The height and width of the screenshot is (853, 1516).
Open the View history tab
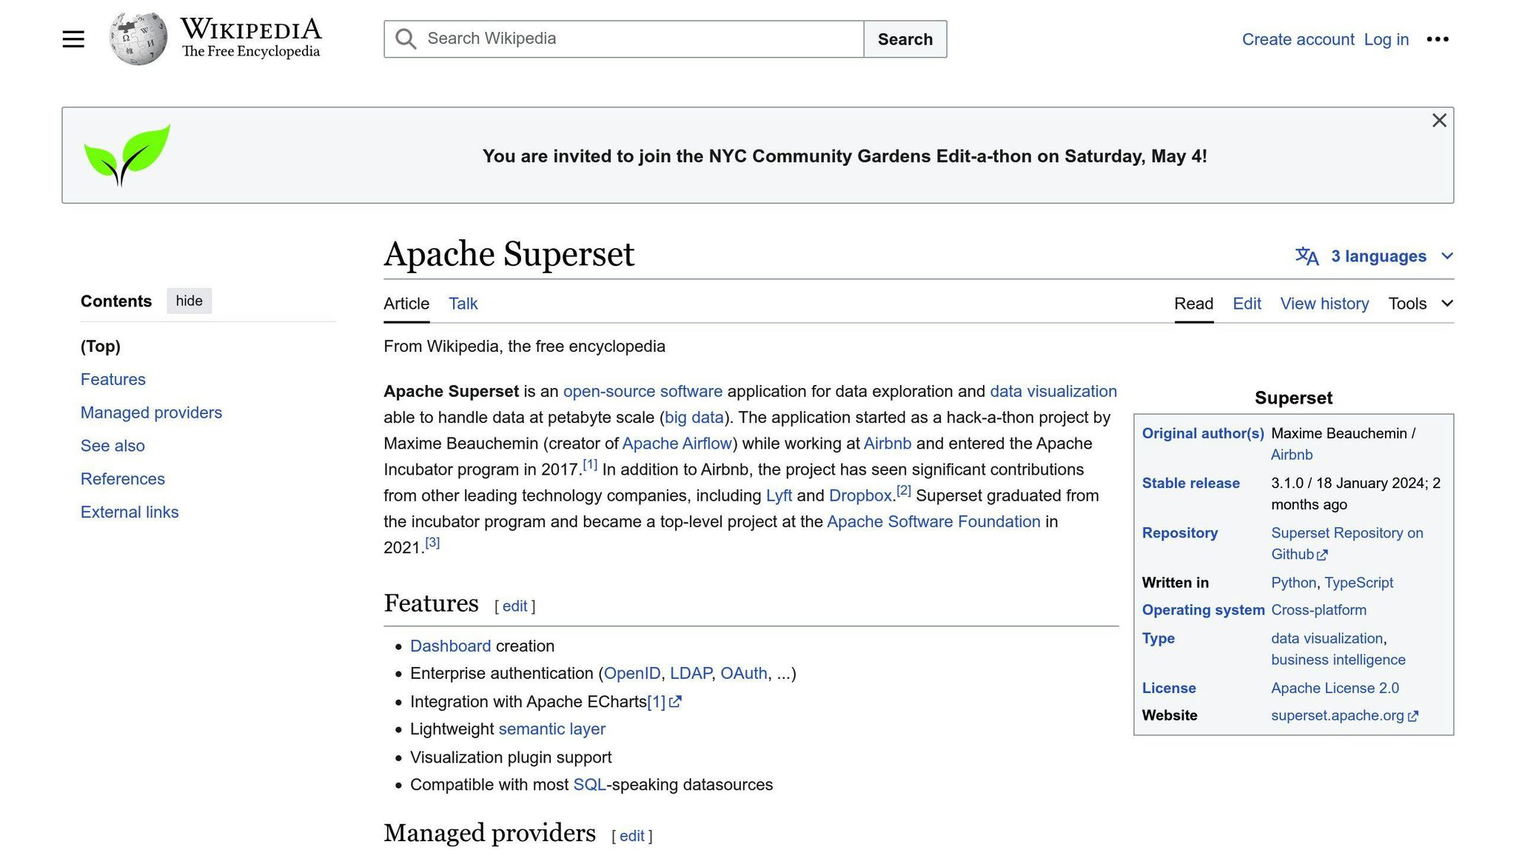[x=1324, y=304]
